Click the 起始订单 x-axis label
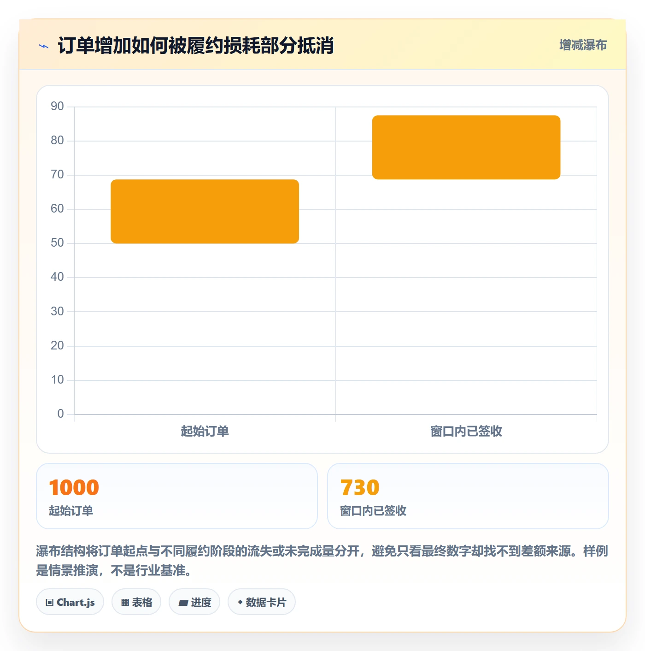Image resolution: width=645 pixels, height=651 pixels. point(205,432)
